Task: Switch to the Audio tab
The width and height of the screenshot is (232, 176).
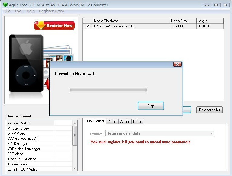Action: 124,122
